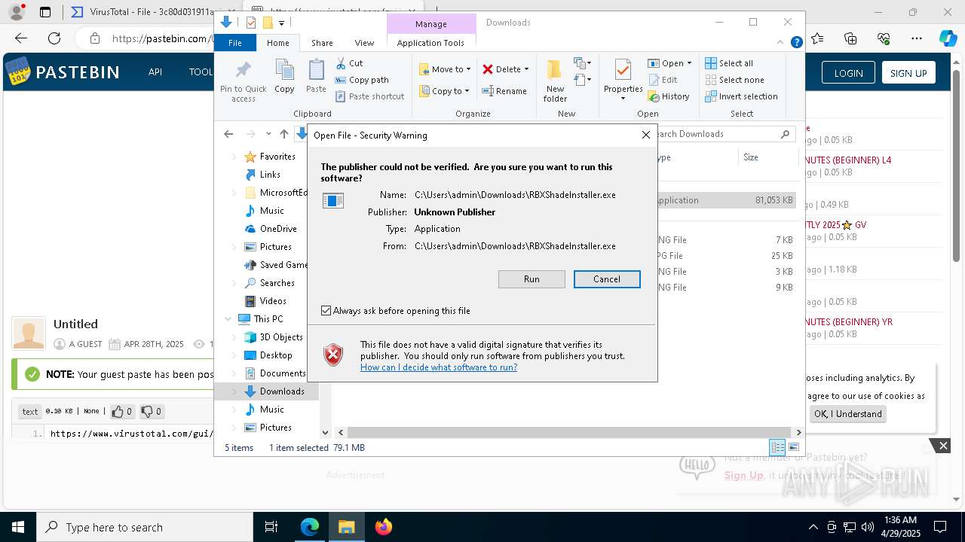Click the Pastebin logo
Viewport: 965px width, 542px height.
click(63, 72)
